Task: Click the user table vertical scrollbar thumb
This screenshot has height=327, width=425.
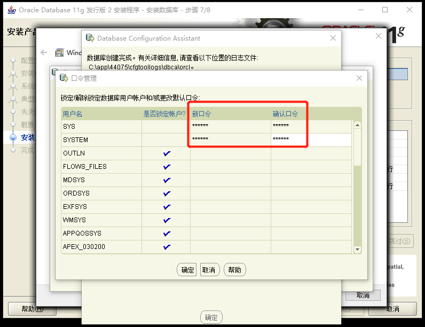Action: pos(357,147)
